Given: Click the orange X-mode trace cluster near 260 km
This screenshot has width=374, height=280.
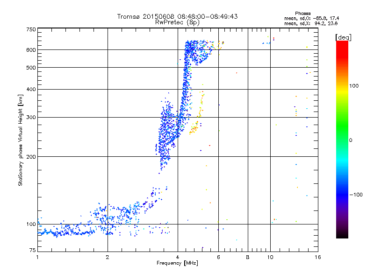Looking at the screenshot, I should click(x=194, y=129).
